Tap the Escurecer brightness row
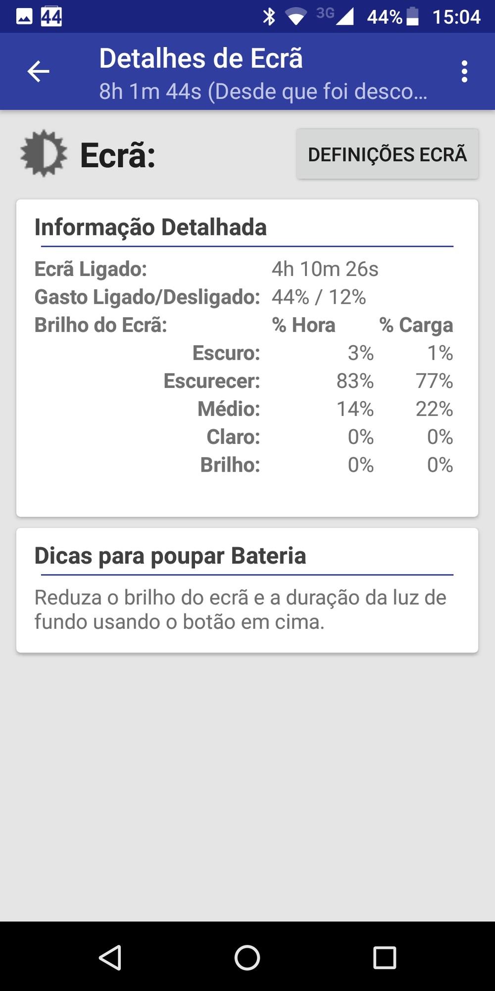The width and height of the screenshot is (495, 991). [x=307, y=381]
